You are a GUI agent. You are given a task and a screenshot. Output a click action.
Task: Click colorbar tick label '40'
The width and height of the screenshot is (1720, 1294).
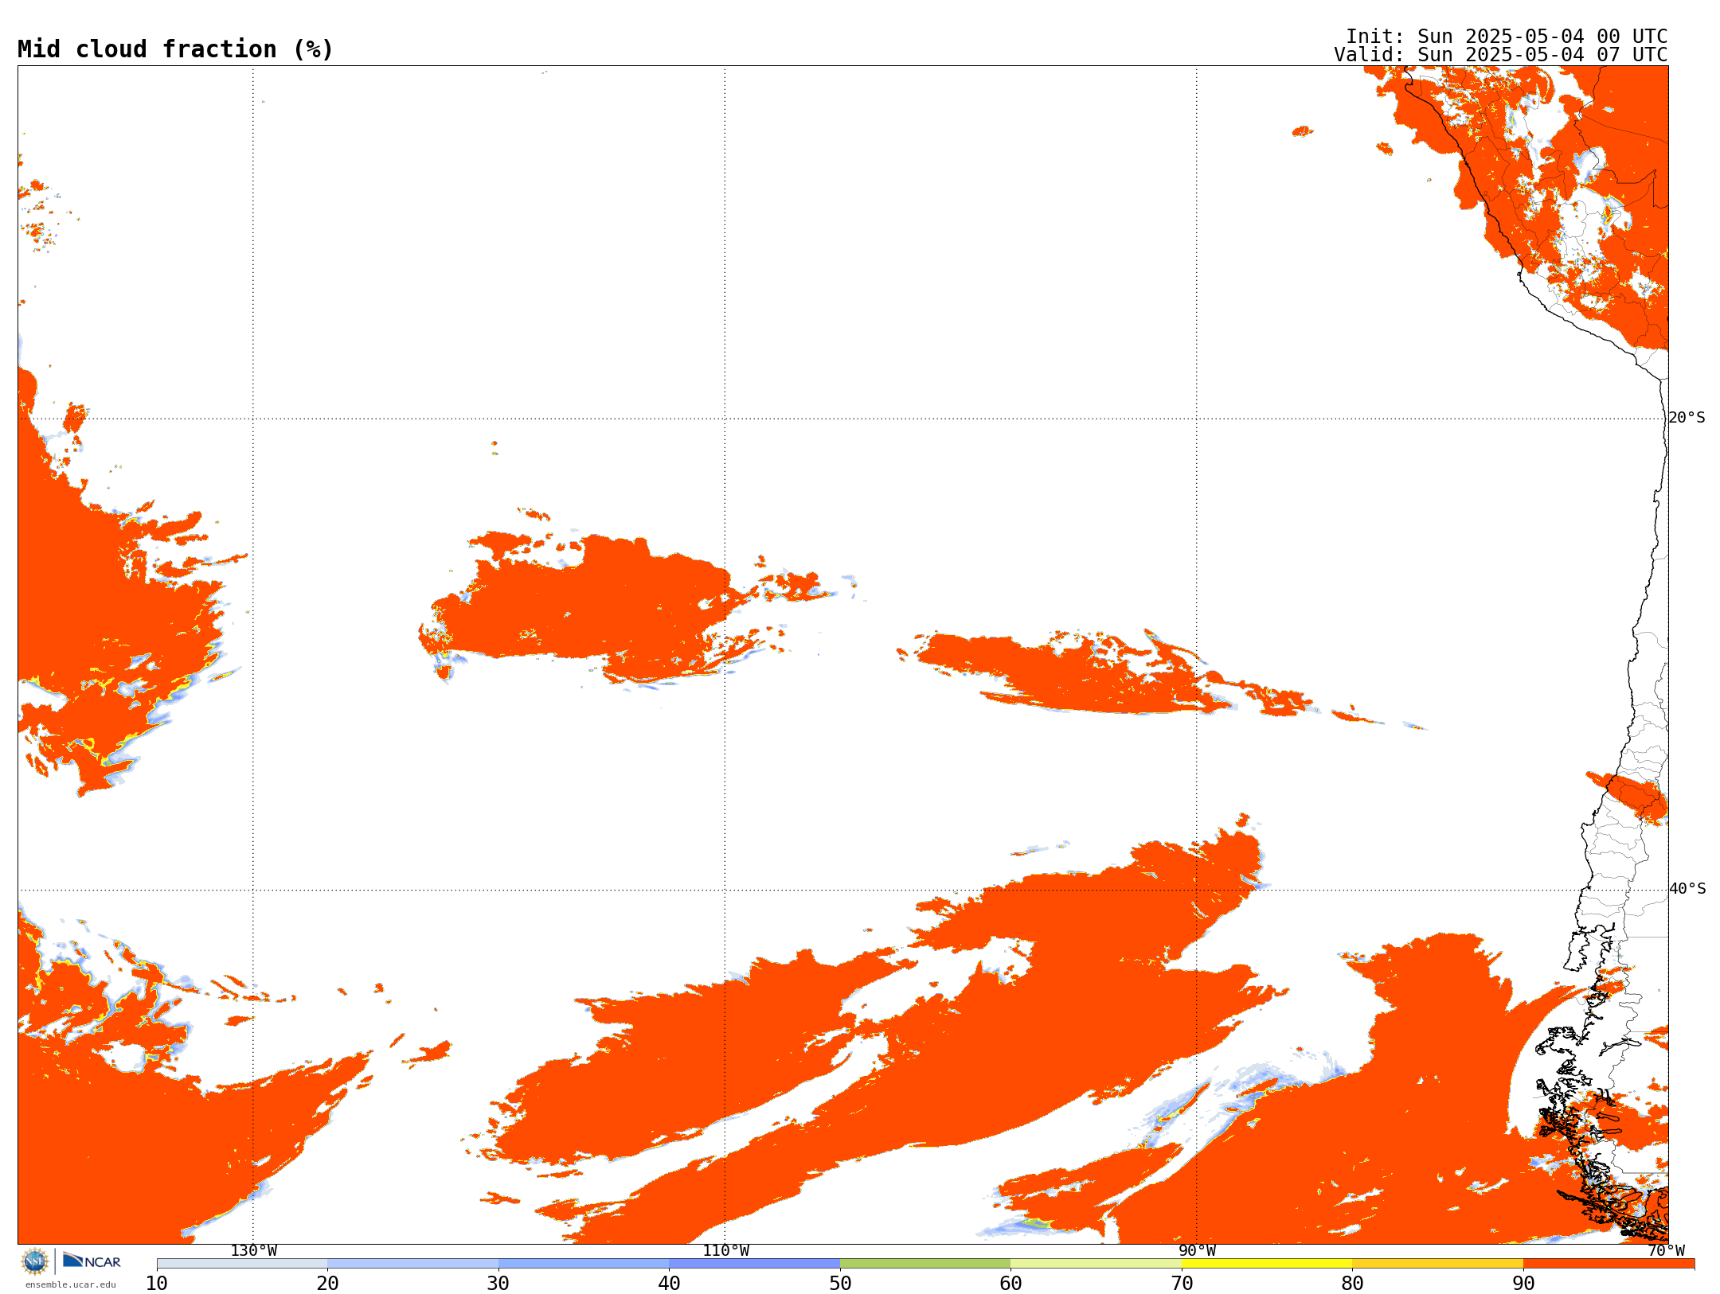coord(669,1284)
